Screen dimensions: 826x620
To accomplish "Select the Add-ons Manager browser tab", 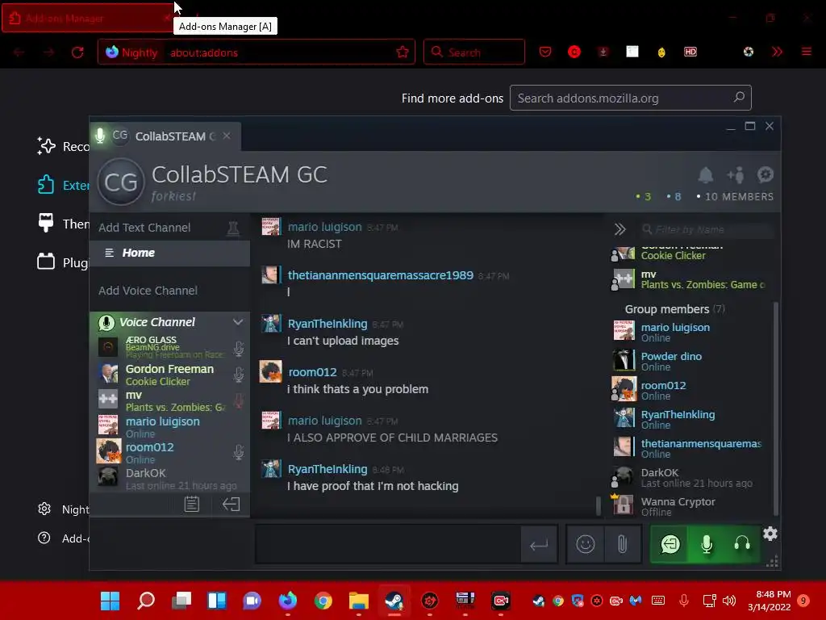I will click(x=87, y=19).
